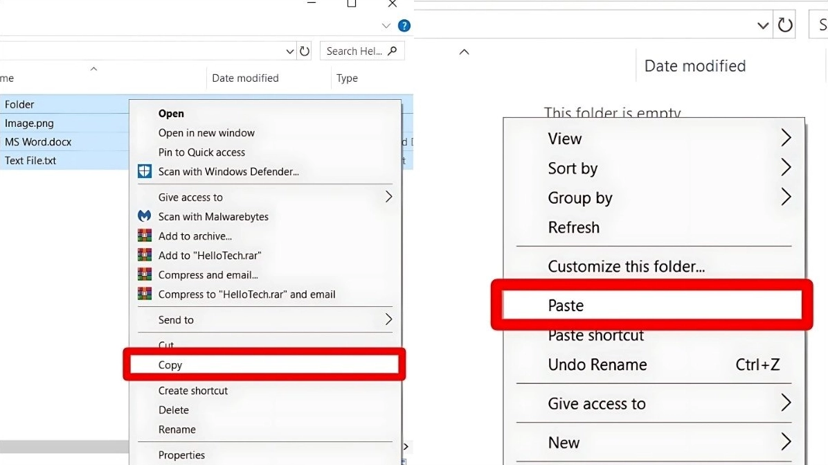Image resolution: width=828 pixels, height=465 pixels.
Task: Click the Windows Defender shield icon
Action: click(x=145, y=172)
